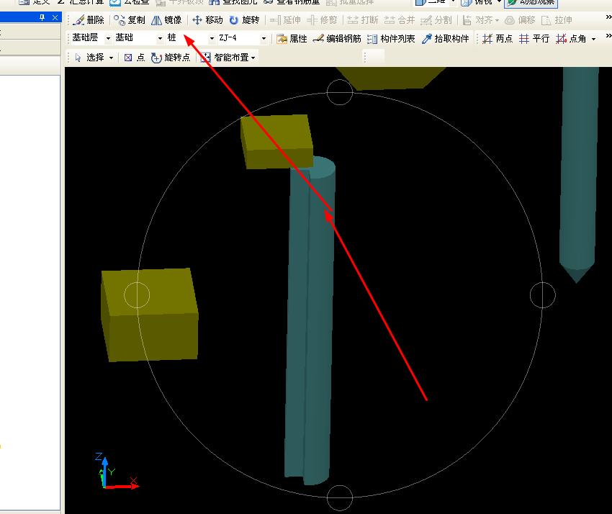The height and width of the screenshot is (514, 612).
Task: Toggle 旋转点 (rotate point) drawing mode
Action: (171, 58)
